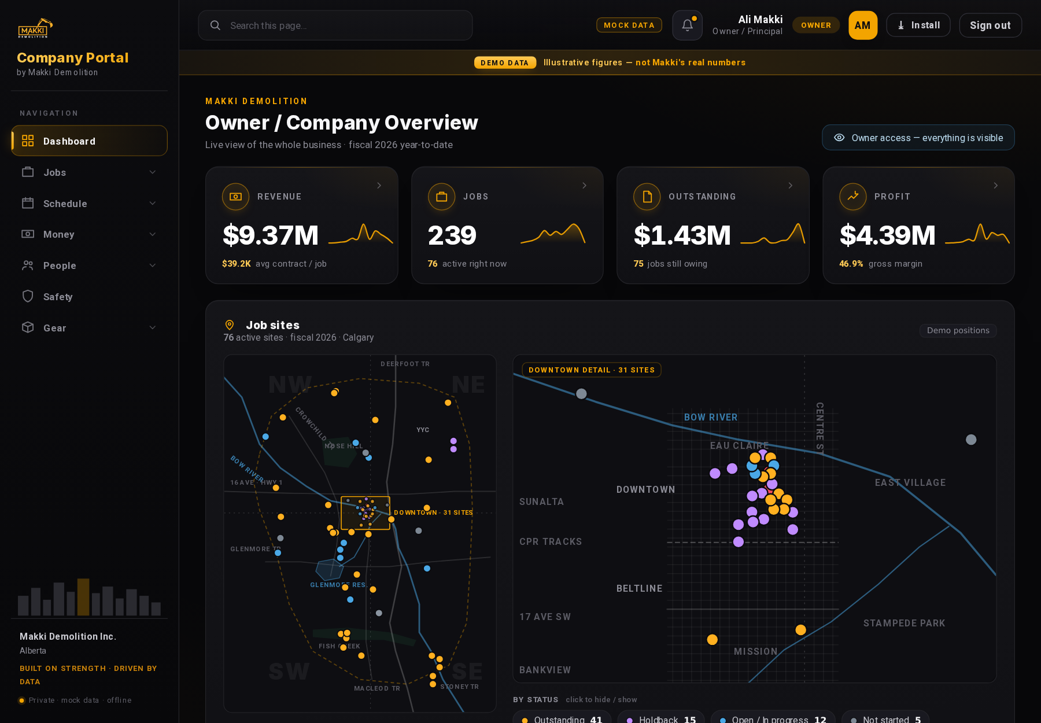Image resolution: width=1041 pixels, height=723 pixels.
Task: Click the Profit card trend icon
Action: [x=853, y=197]
